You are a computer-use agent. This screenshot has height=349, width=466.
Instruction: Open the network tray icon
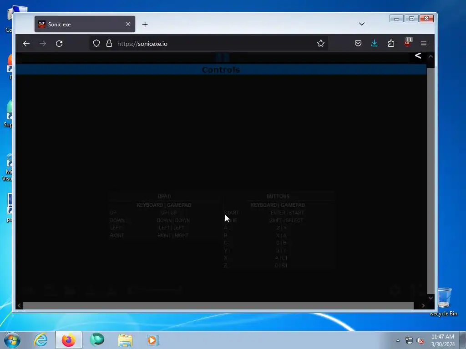click(409, 340)
